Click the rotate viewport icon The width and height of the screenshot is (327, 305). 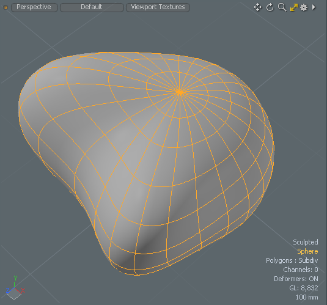(270, 7)
